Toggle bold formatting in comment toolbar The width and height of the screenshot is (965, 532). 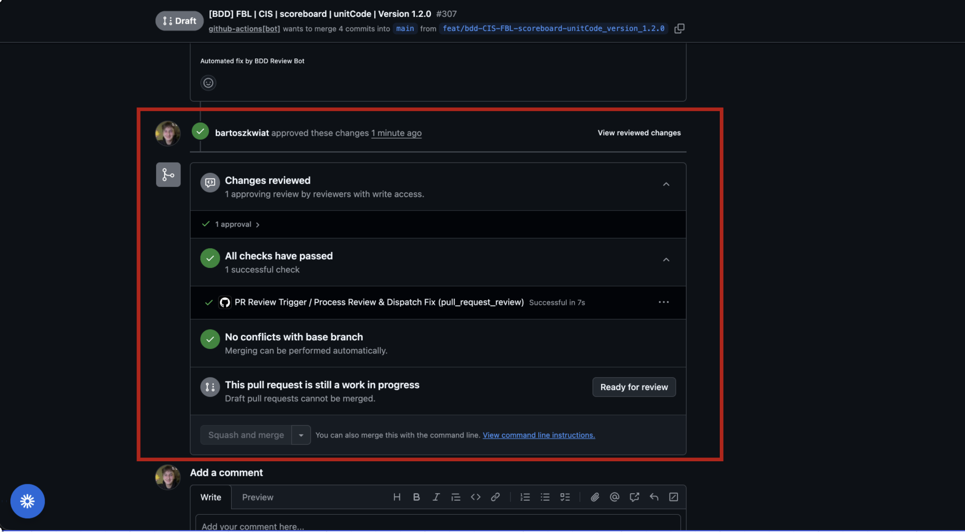click(x=416, y=497)
